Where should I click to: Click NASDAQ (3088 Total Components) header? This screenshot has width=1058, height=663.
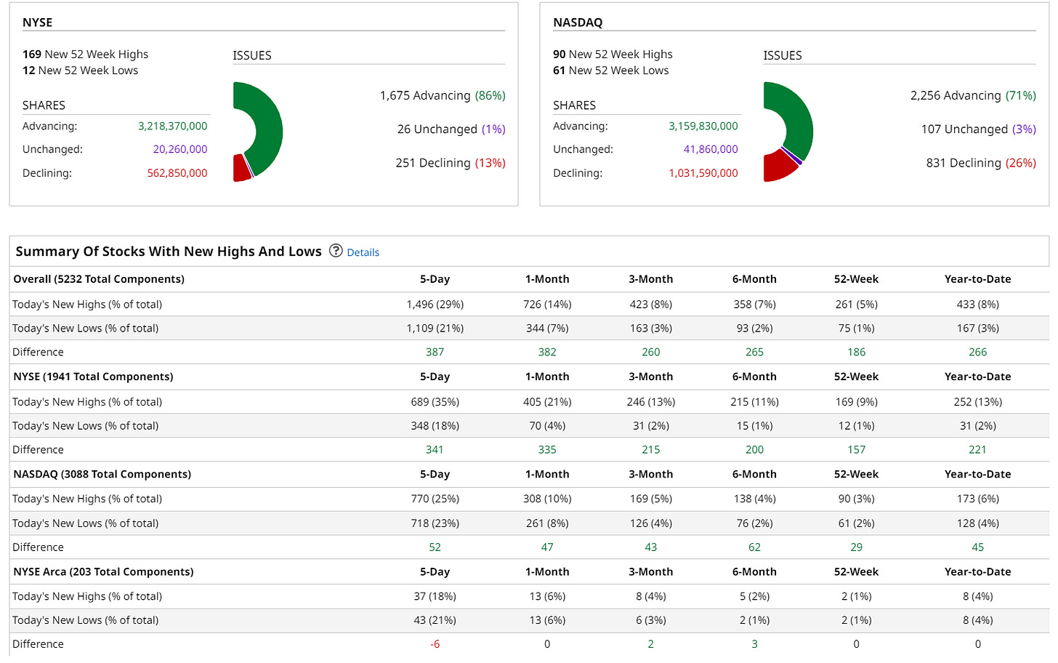[x=102, y=475]
